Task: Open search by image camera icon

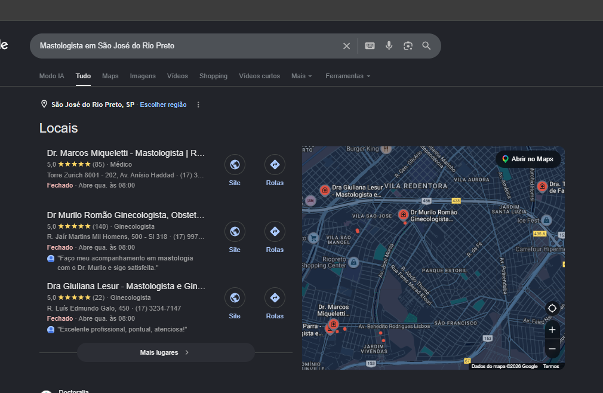Action: 408,46
